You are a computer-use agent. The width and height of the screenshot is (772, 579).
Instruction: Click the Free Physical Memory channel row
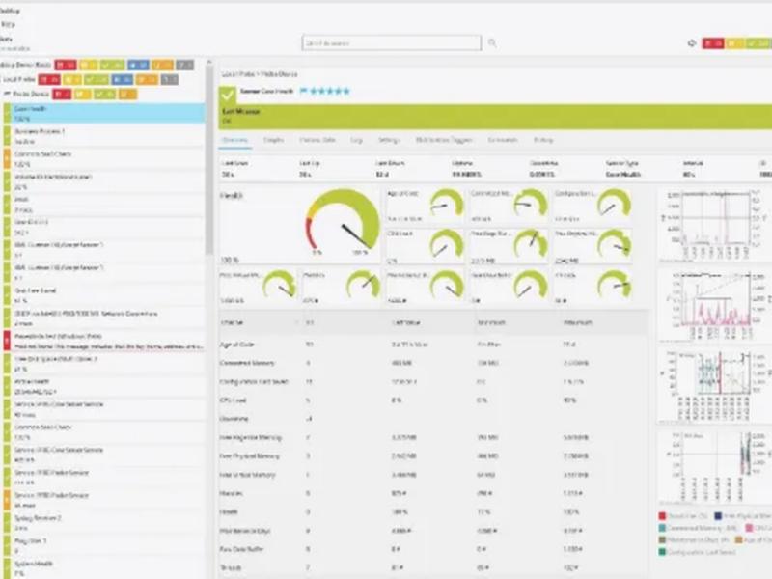coord(432,456)
